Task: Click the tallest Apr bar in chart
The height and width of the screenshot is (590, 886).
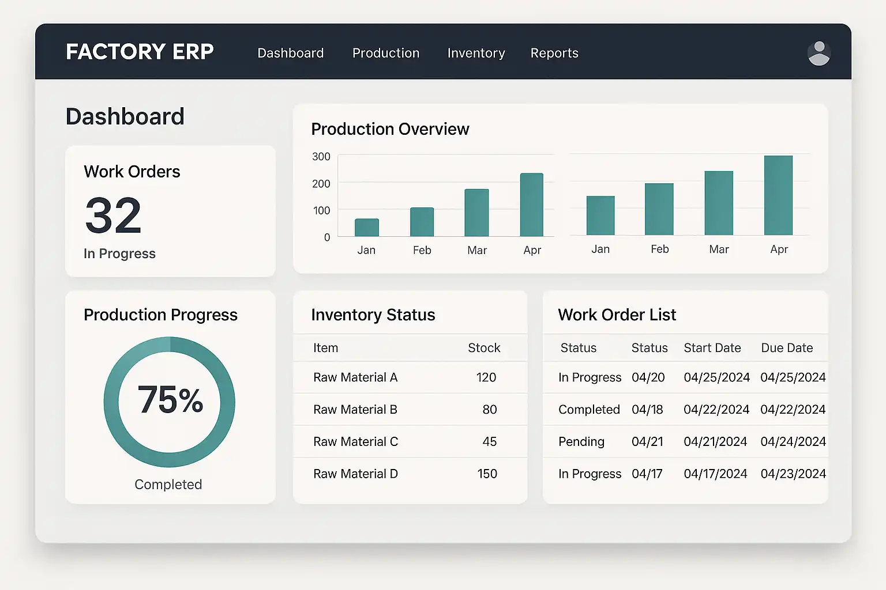Action: click(778, 195)
